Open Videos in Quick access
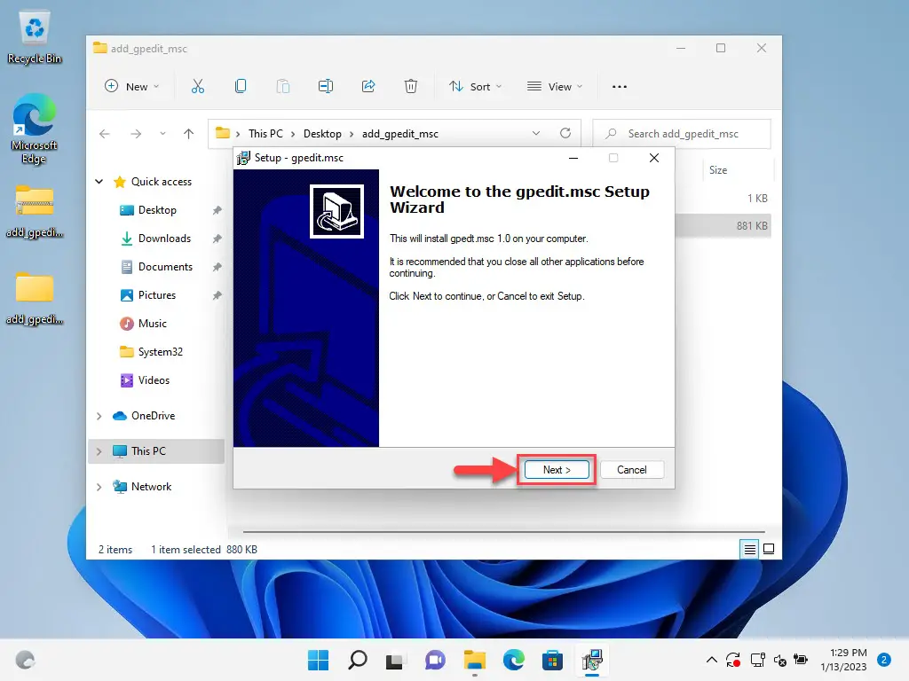 coord(154,380)
